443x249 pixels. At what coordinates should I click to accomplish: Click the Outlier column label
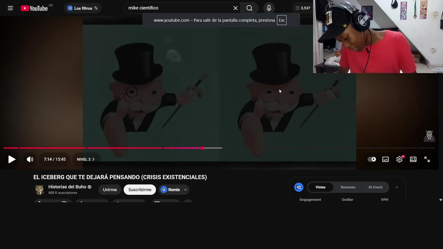347,200
